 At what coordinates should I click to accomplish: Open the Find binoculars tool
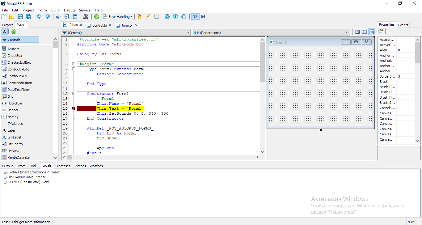click(x=86, y=17)
